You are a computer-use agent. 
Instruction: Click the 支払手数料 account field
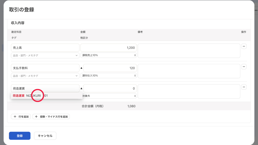click(45, 68)
